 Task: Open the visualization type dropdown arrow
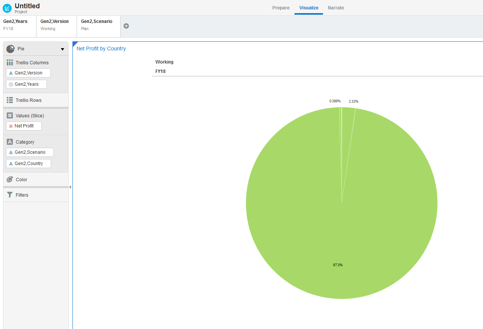click(x=62, y=49)
